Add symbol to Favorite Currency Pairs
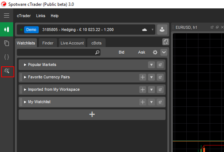The image size is (224, 152). pyautogui.click(x=143, y=77)
